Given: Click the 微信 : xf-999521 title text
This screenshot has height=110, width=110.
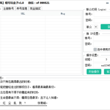Looking at the screenshot, I should pos(39,3).
